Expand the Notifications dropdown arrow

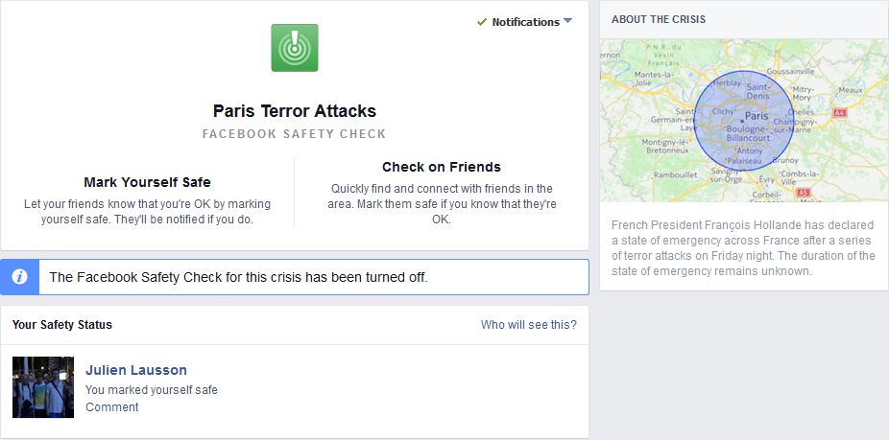(x=568, y=21)
